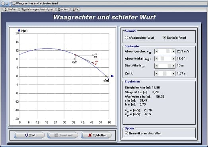The image size is (208, 147).
Task: Increase Abwurfwinkel with right arrow
Action: tap(173, 59)
